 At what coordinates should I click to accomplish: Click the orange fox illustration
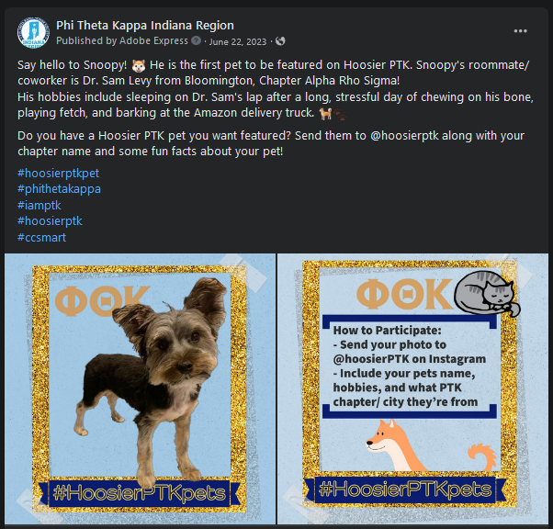[395, 445]
